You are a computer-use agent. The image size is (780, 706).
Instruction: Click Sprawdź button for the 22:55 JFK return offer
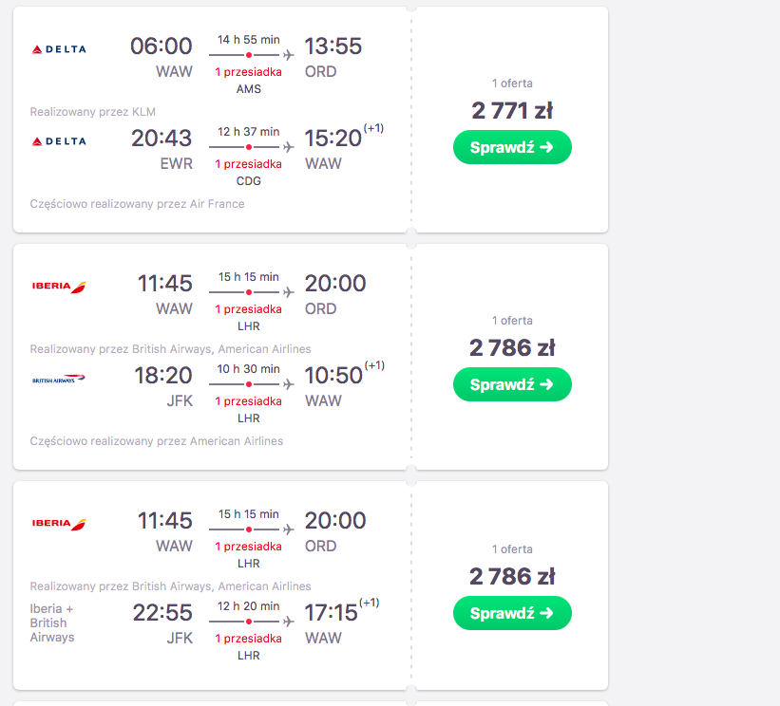point(512,613)
